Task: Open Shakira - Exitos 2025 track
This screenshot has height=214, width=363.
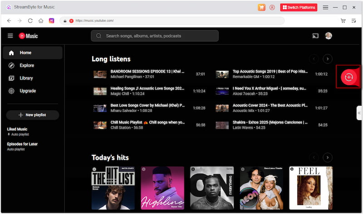Action: pos(270,122)
